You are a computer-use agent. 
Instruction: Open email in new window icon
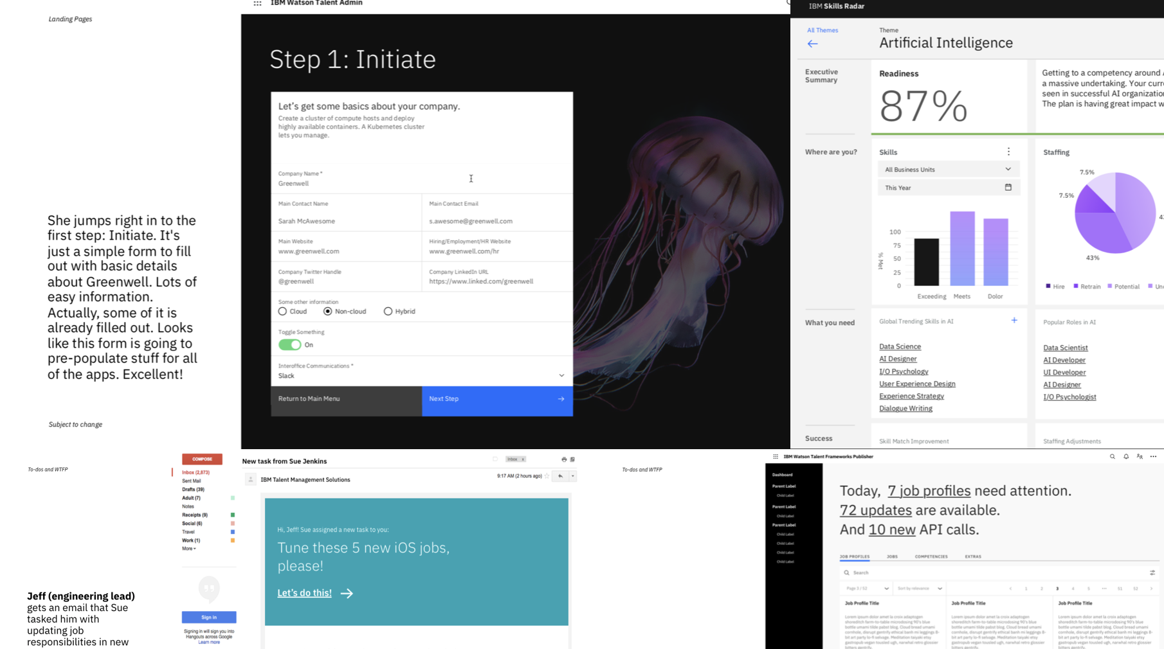[572, 459]
